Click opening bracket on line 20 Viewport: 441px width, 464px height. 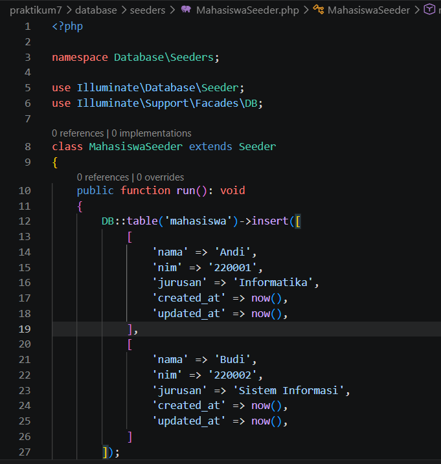click(x=130, y=344)
